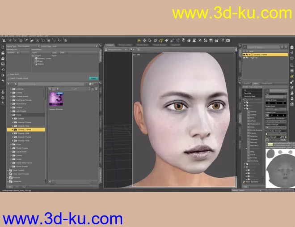Click the circled question mark Help icon
Image resolution: width=295 pixels, height=227 pixels.
pos(292,58)
